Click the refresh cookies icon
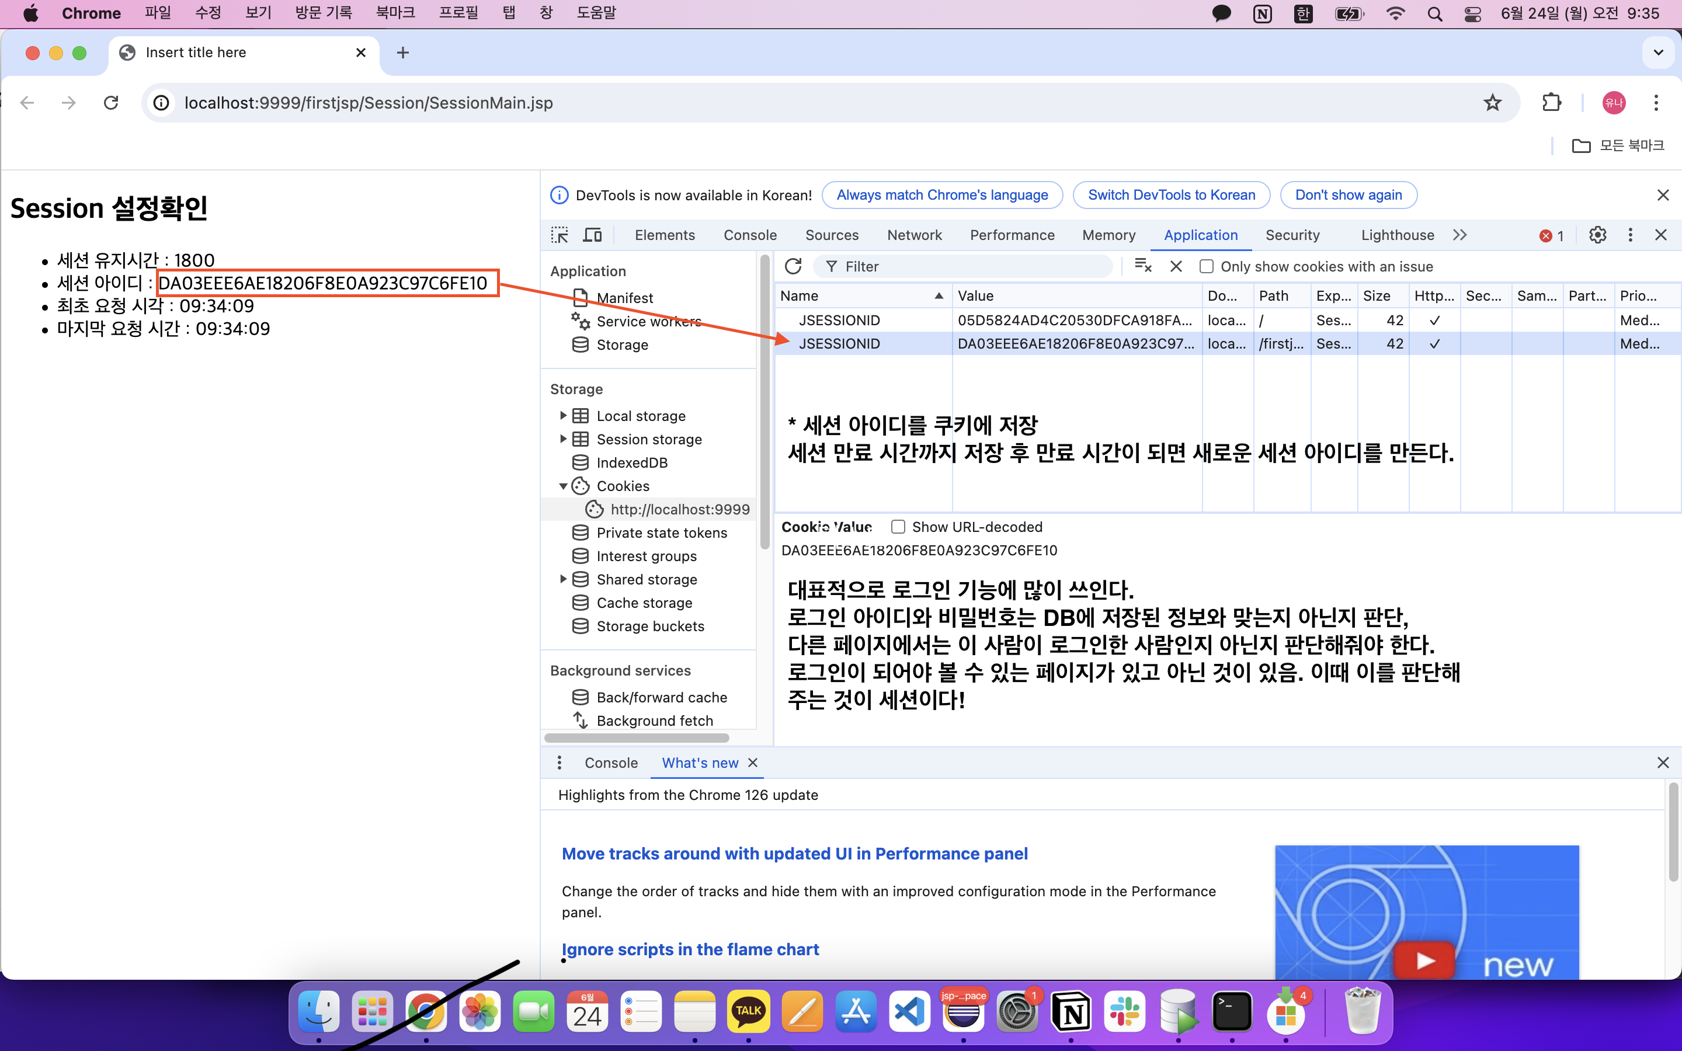 tap(793, 266)
